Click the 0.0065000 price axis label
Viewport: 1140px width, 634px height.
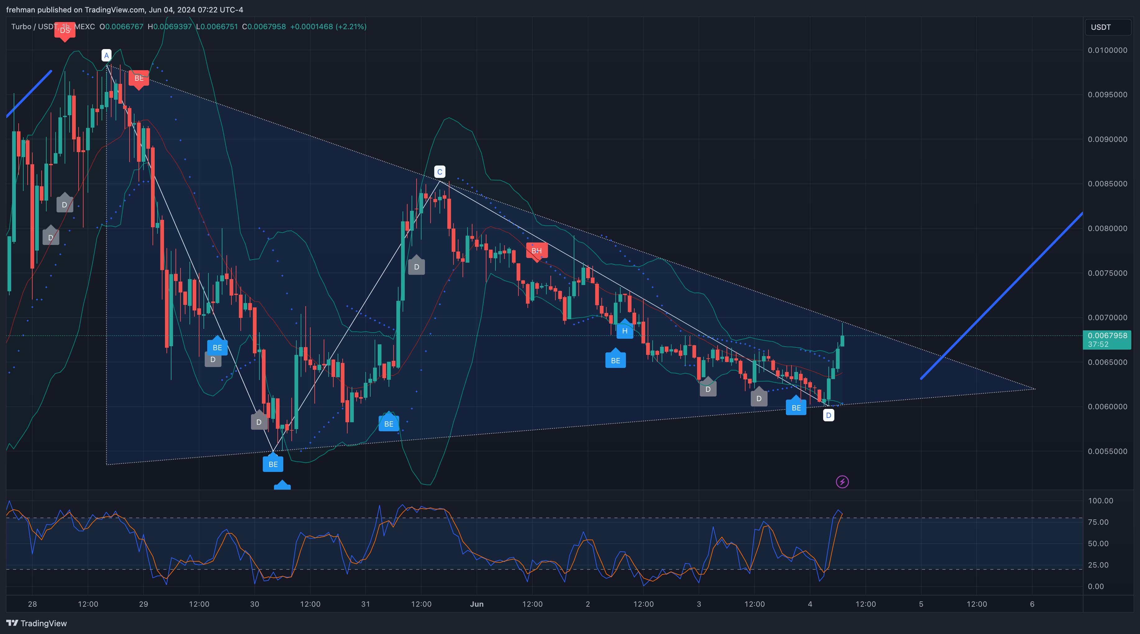pos(1107,362)
